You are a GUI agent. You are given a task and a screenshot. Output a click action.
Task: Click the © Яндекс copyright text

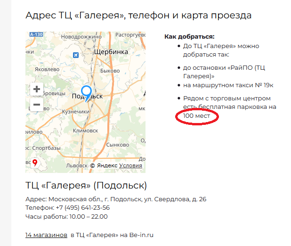tap(104, 165)
